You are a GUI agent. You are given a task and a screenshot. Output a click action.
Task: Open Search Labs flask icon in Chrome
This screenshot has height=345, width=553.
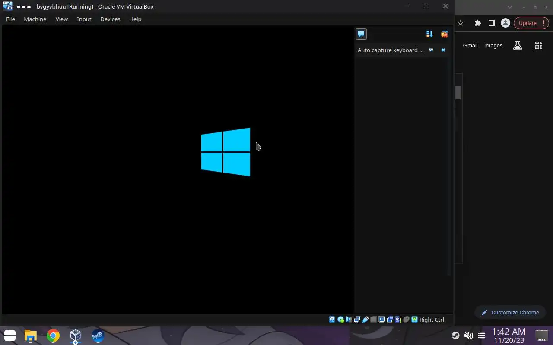[518, 46]
